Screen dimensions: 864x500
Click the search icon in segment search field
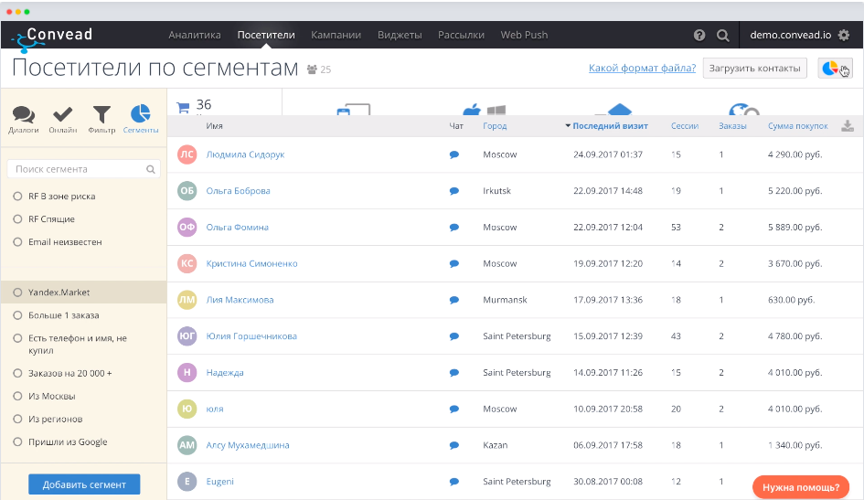pos(151,170)
